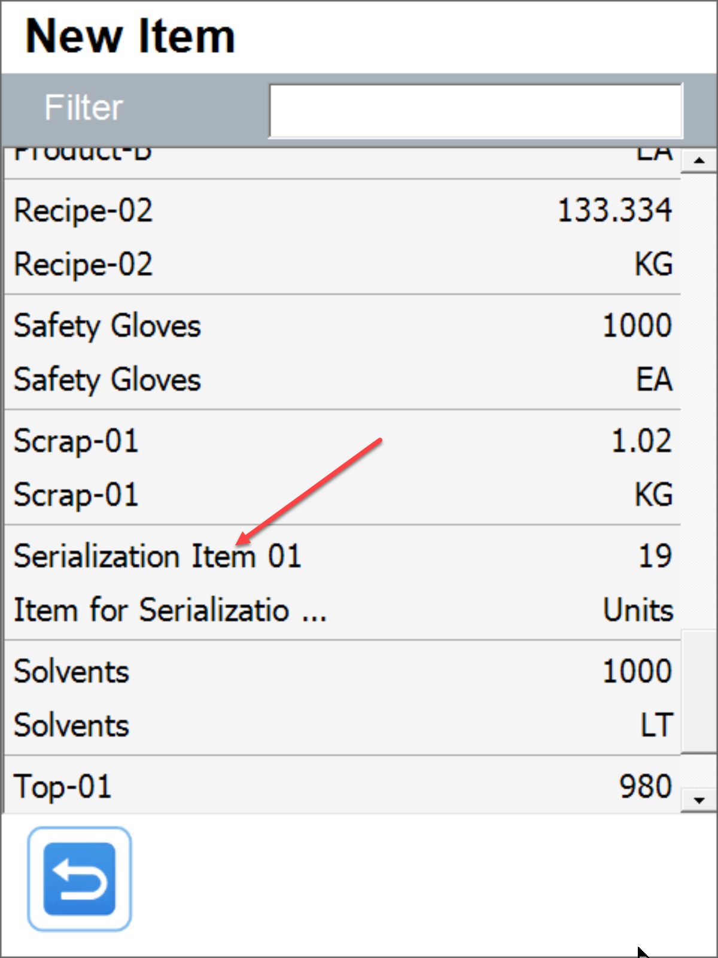Click into the Filter text field
Screen dimensions: 718x958
[x=476, y=111]
